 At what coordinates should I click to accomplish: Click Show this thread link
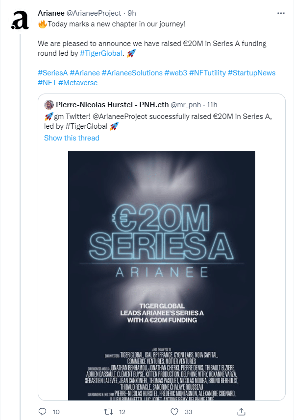pos(72,138)
